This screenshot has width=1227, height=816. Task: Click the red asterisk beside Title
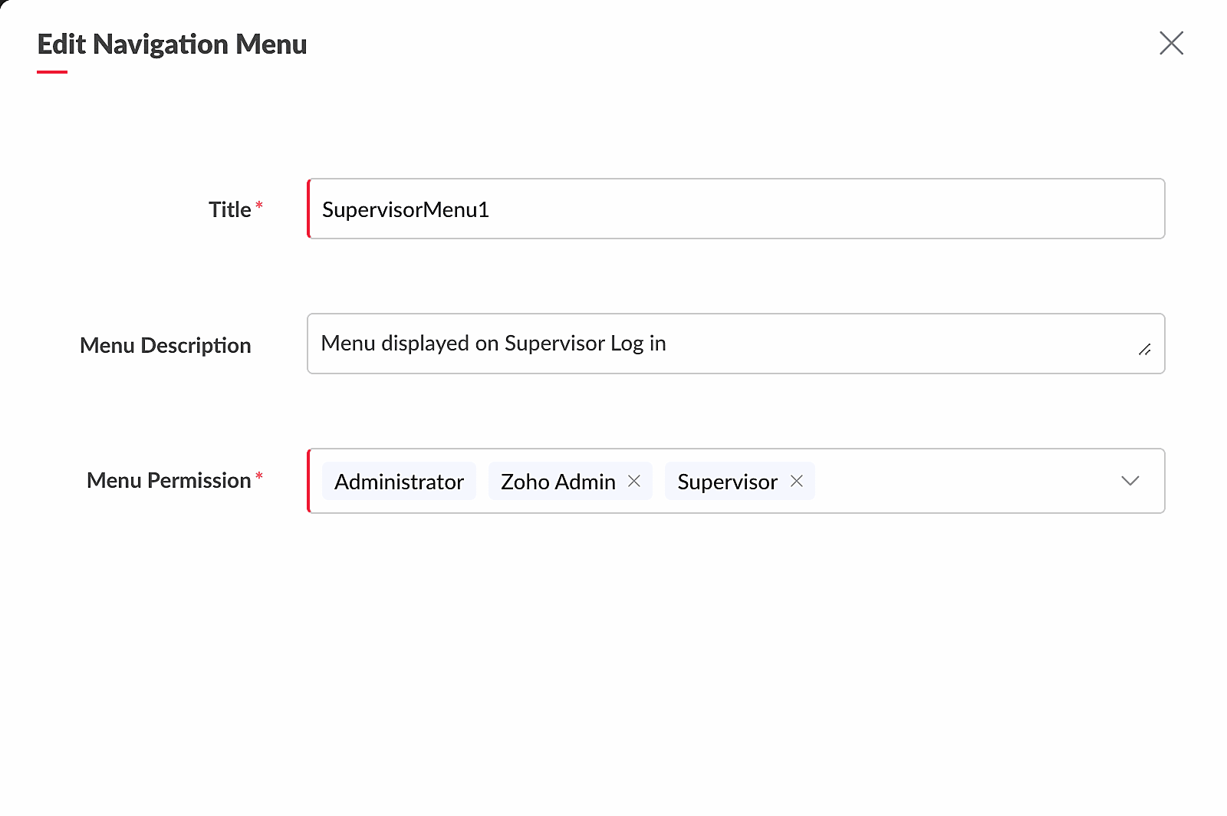(x=259, y=206)
